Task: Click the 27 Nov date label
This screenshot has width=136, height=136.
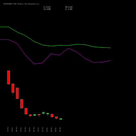Action: point(38,129)
